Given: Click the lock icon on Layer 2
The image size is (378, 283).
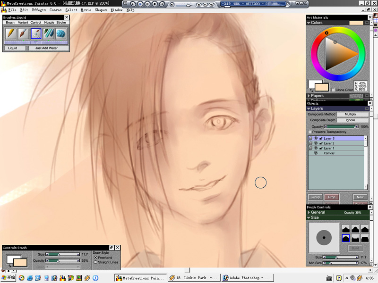Looking at the screenshot, I should 321,143.
